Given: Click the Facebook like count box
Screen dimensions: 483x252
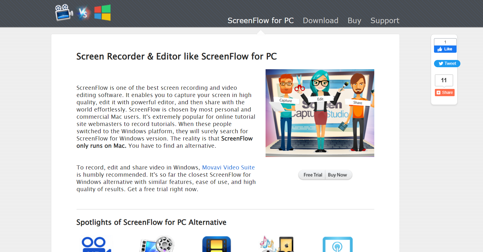Looking at the screenshot, I should click(x=445, y=42).
